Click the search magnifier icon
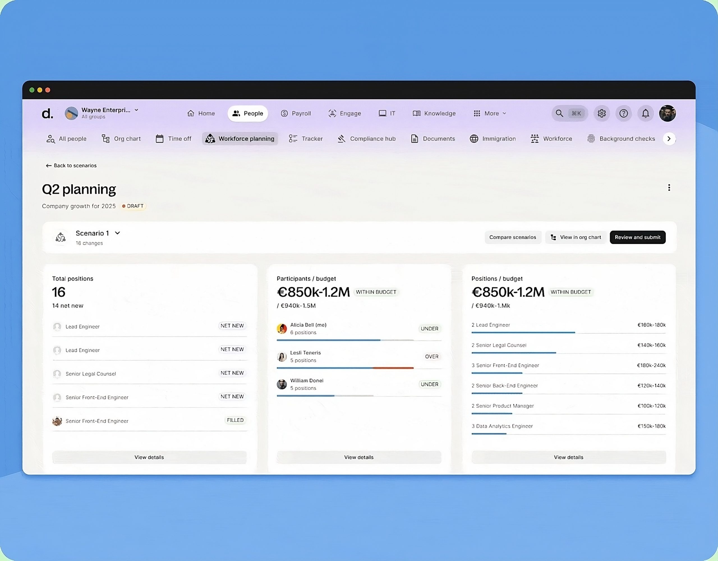Viewport: 718px width, 561px height. pos(559,113)
